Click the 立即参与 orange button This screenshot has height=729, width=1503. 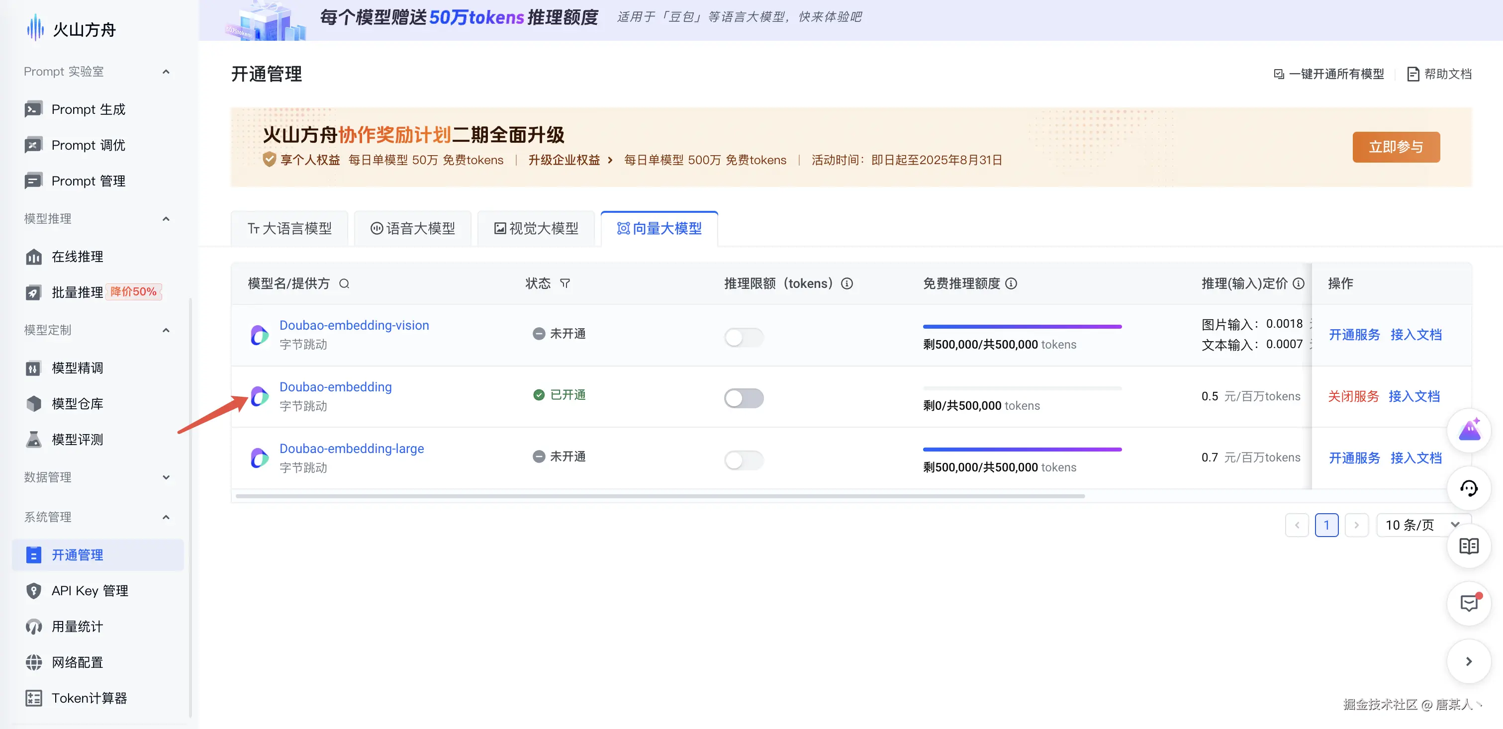pyautogui.click(x=1396, y=147)
